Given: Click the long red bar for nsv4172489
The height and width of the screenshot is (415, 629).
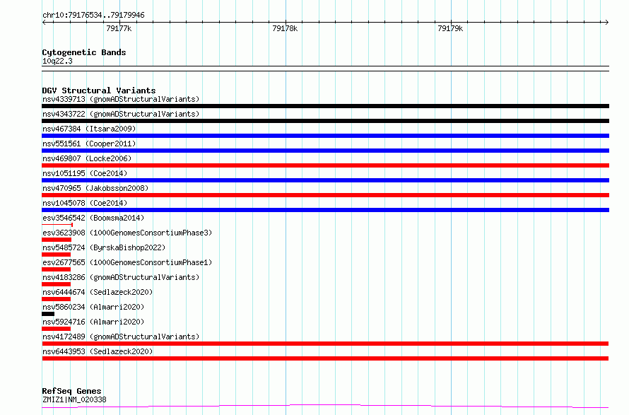Looking at the screenshot, I should (x=325, y=344).
